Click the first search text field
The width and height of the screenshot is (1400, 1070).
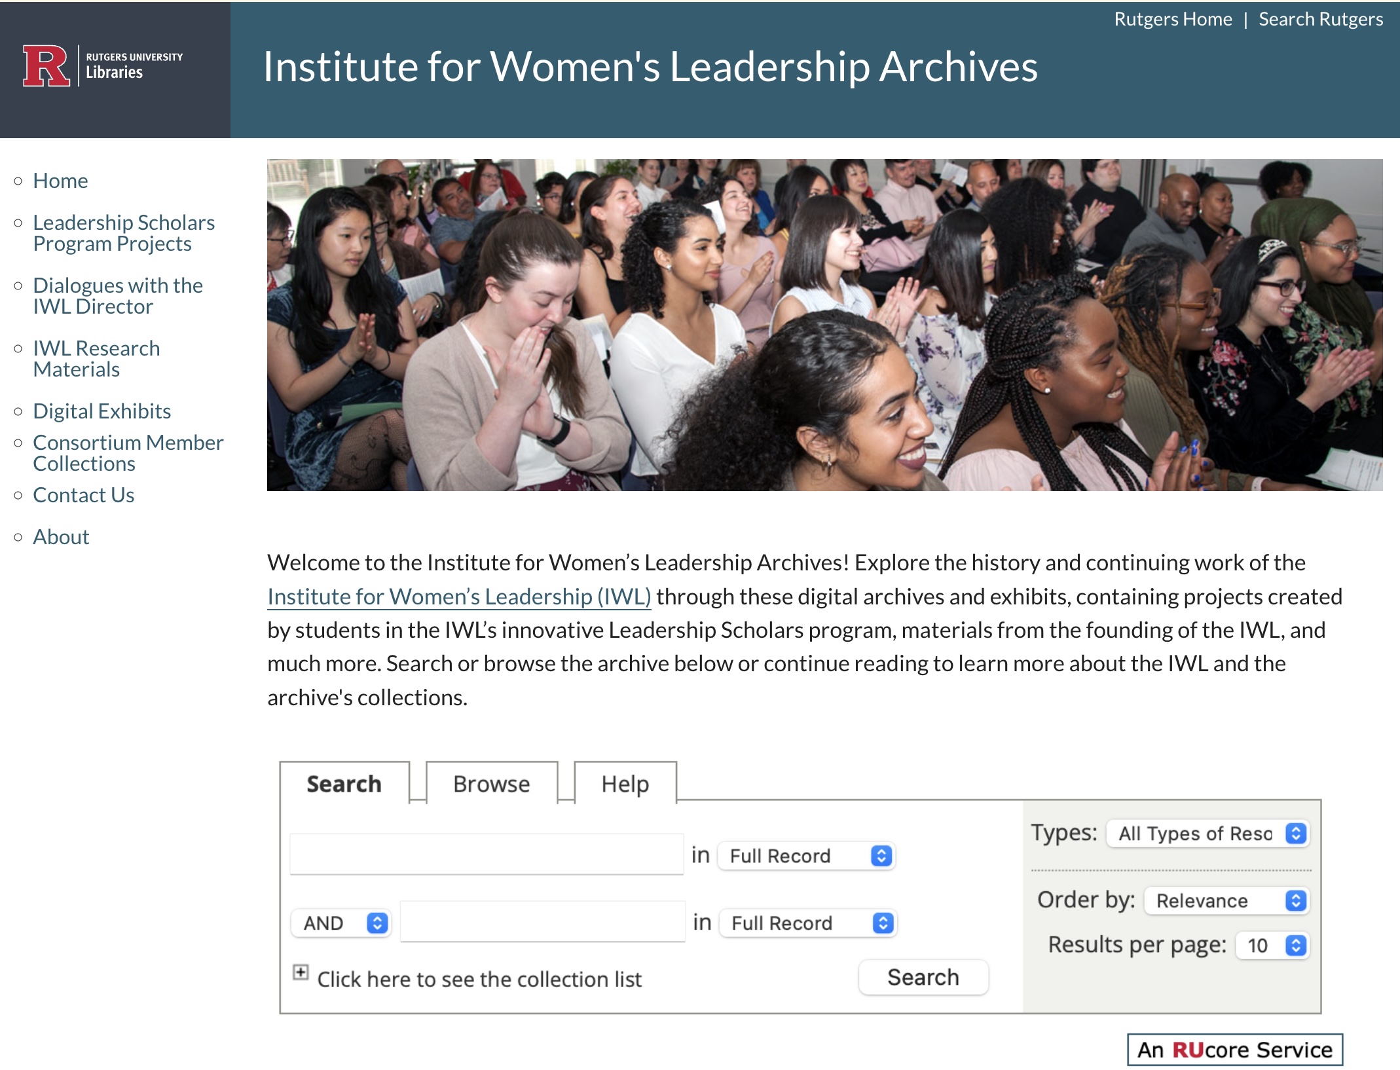[x=487, y=855]
